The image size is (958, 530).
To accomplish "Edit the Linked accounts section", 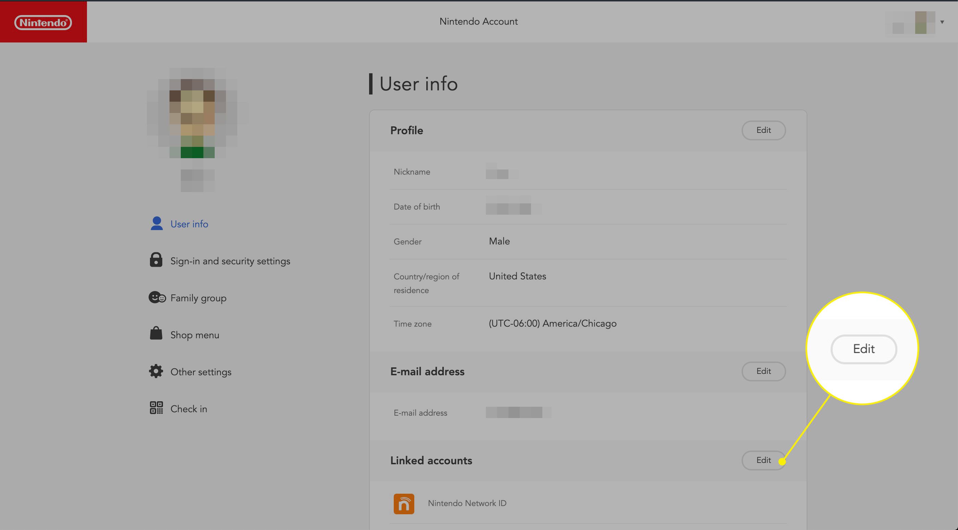I will tap(764, 460).
